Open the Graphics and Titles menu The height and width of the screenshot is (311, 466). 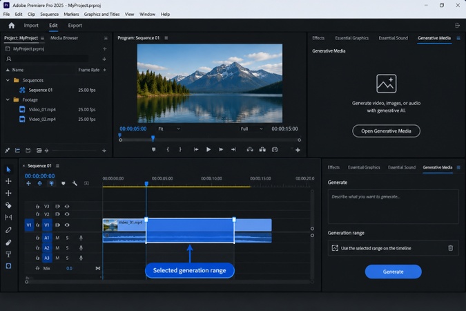coord(101,15)
